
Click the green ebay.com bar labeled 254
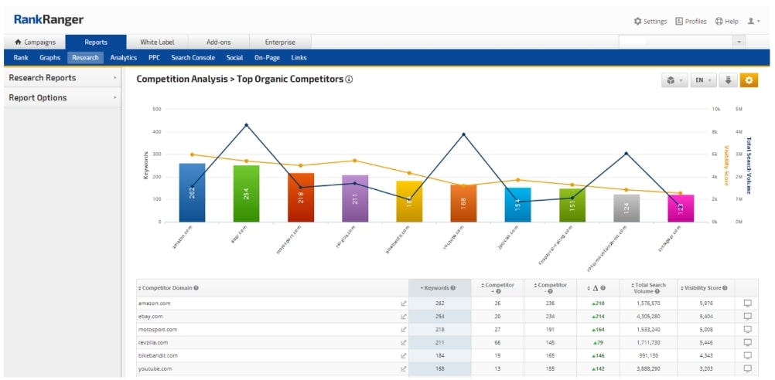(246, 193)
